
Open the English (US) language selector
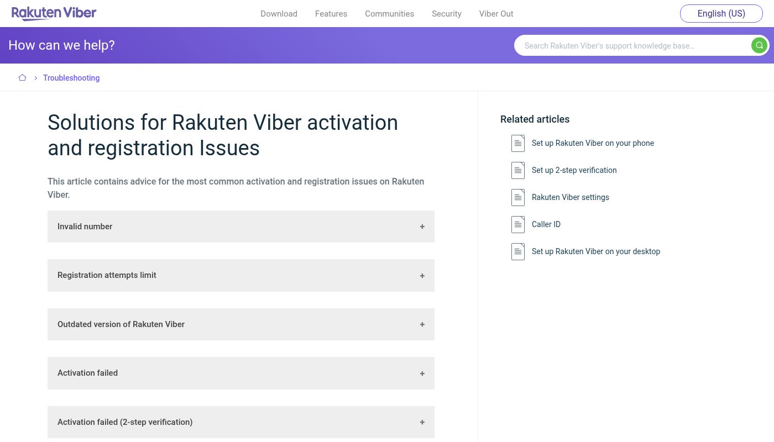point(721,14)
